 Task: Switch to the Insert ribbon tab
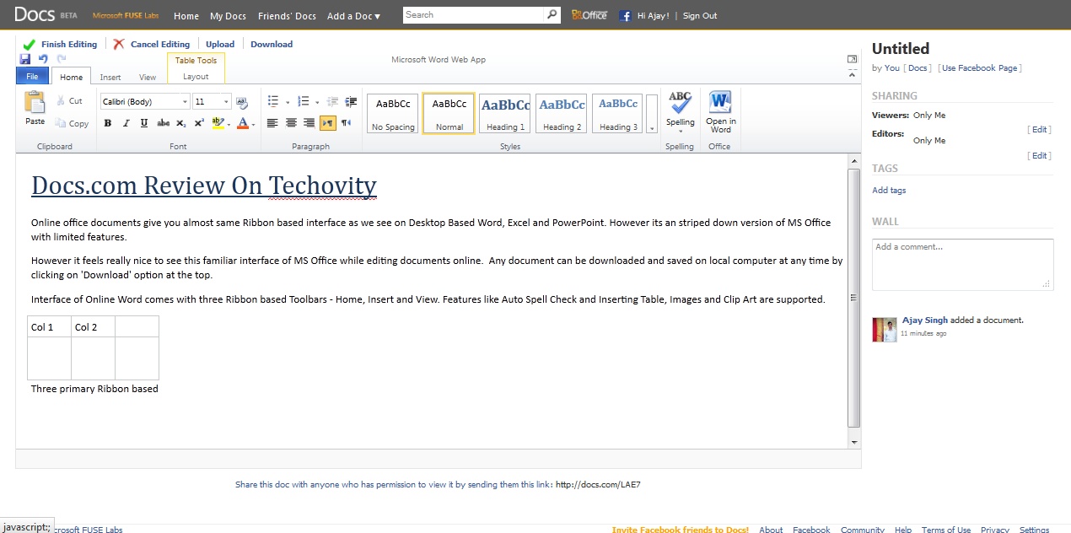tap(110, 77)
